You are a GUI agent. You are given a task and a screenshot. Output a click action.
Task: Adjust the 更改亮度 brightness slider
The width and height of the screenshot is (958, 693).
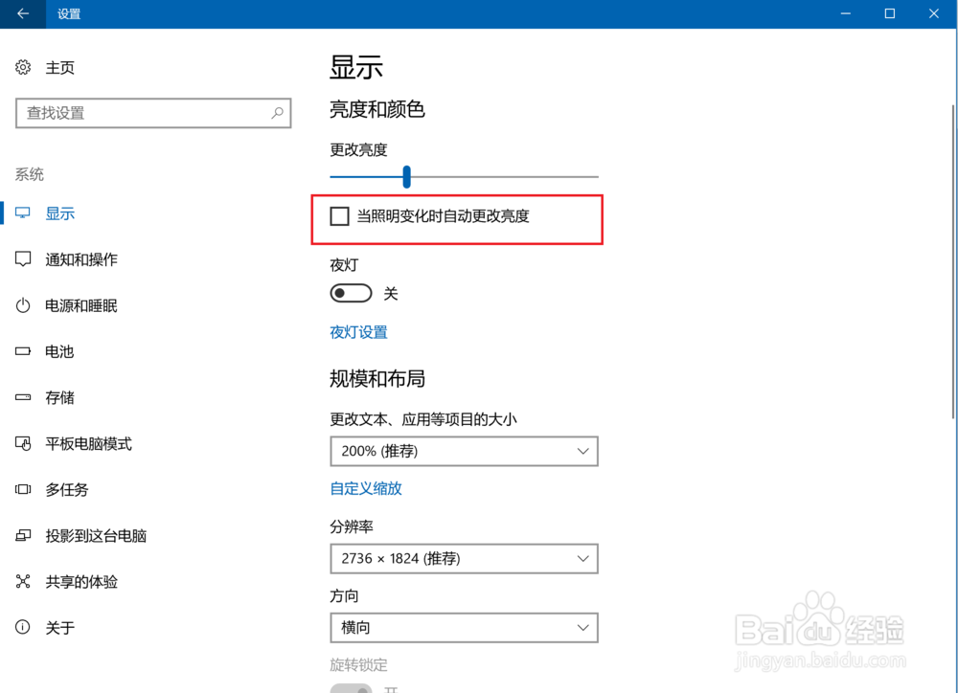406,177
